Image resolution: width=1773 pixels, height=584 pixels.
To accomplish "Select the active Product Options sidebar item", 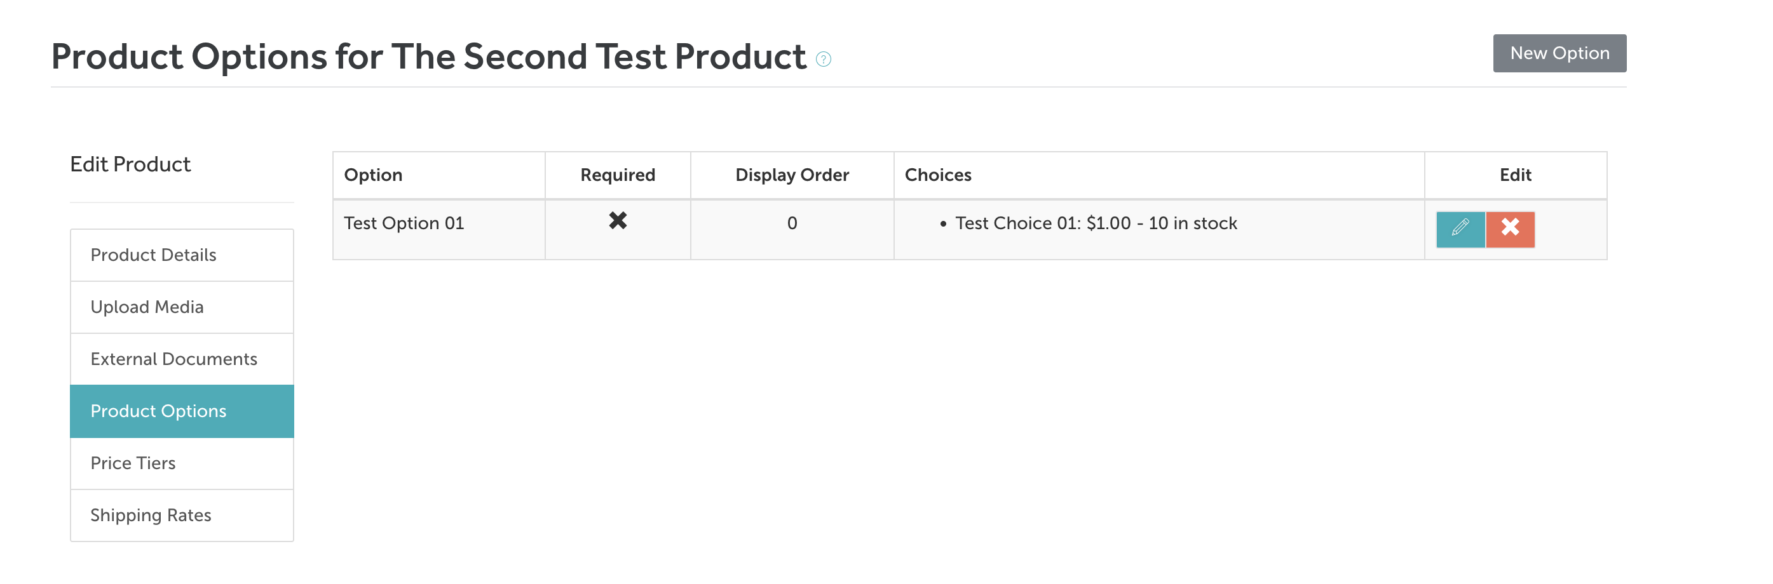I will point(158,411).
